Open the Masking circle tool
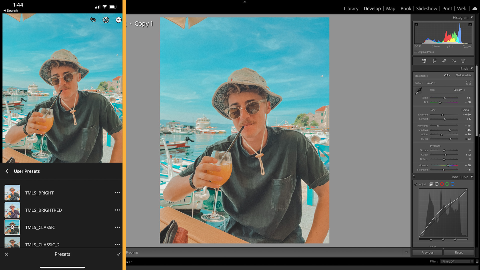480x270 pixels. pyautogui.click(x=463, y=61)
